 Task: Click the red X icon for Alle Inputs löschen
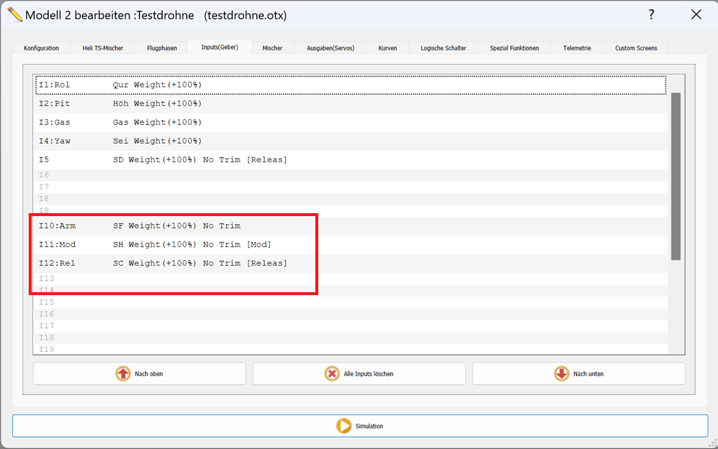coord(332,374)
